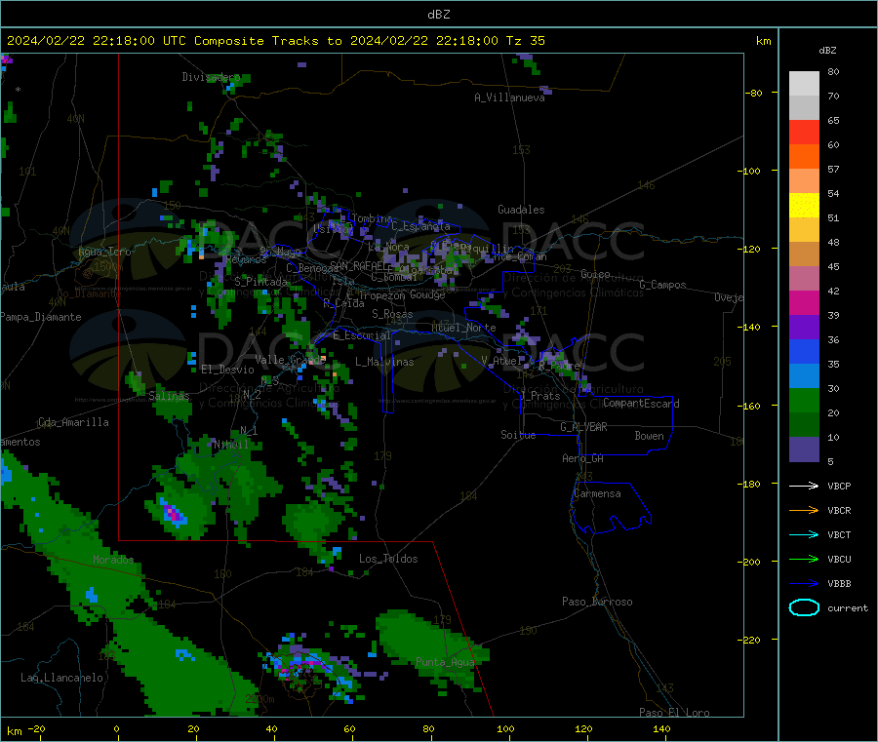Click the 'dBZ' title at top center
The width and height of the screenshot is (878, 742).
point(438,14)
